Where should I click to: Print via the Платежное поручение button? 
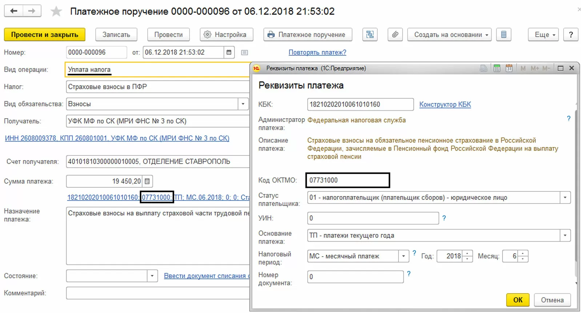pos(308,35)
